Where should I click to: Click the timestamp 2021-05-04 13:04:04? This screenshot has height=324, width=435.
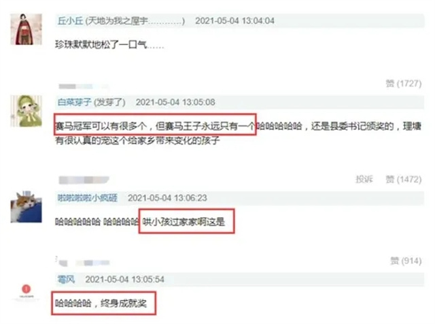click(x=234, y=21)
